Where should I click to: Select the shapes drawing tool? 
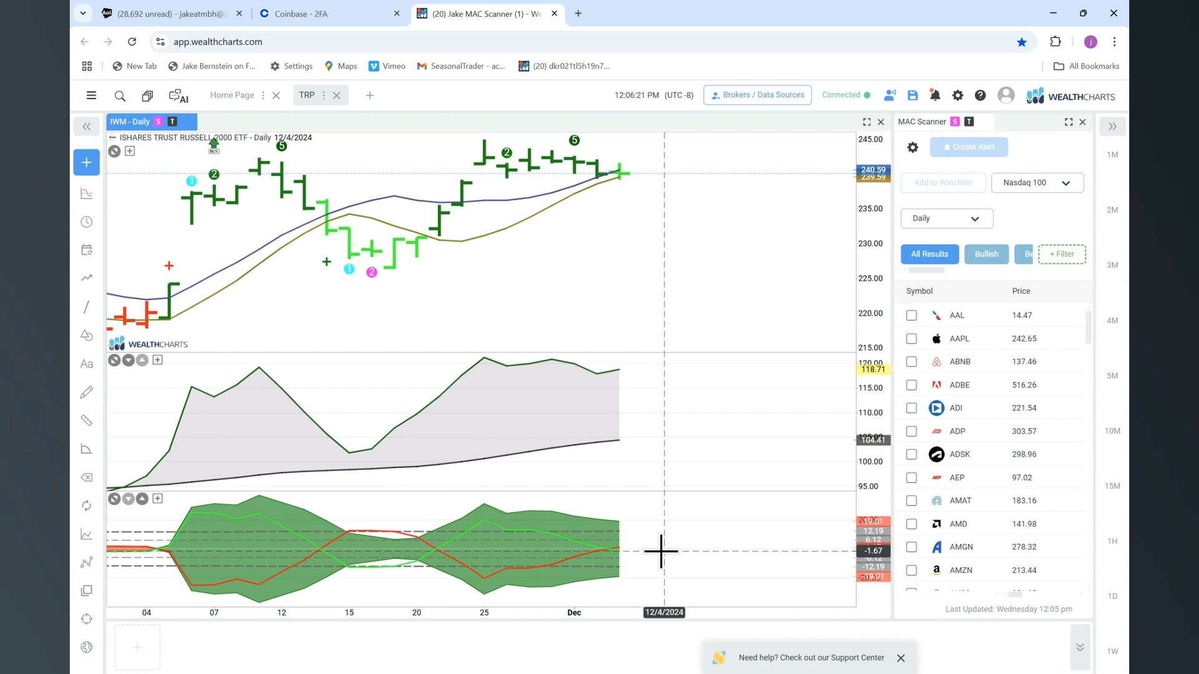point(86,335)
